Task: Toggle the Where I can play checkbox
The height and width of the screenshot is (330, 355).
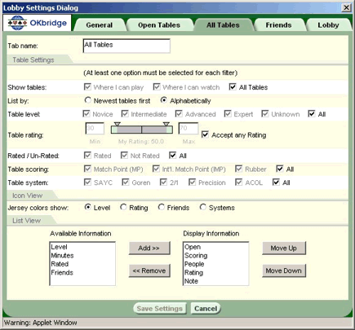Action: (87, 87)
